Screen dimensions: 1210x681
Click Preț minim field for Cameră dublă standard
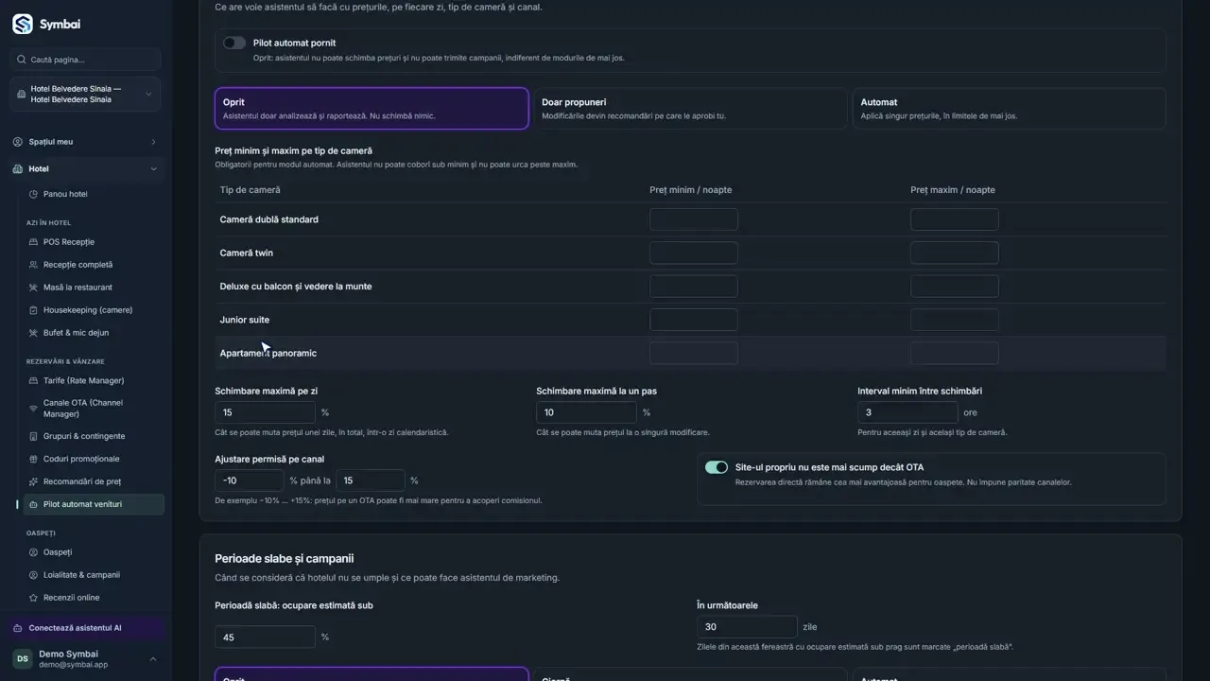point(694,219)
